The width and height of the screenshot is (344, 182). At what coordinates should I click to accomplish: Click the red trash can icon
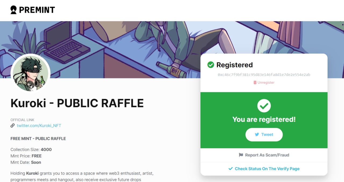tap(255, 82)
